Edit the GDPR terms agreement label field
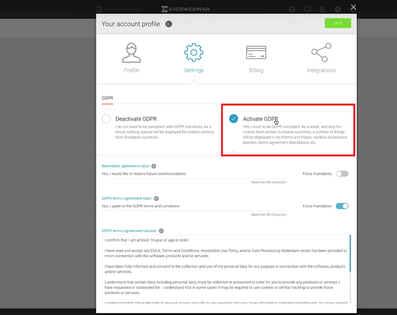Viewport: 397px width, 315px height. [194, 206]
